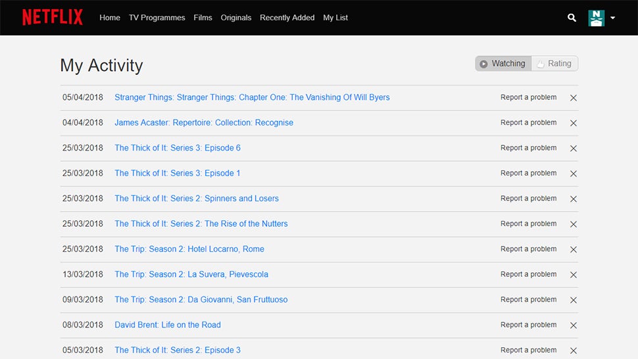
Task: Open Stranger Things Chapter One link
Action: [x=252, y=97]
